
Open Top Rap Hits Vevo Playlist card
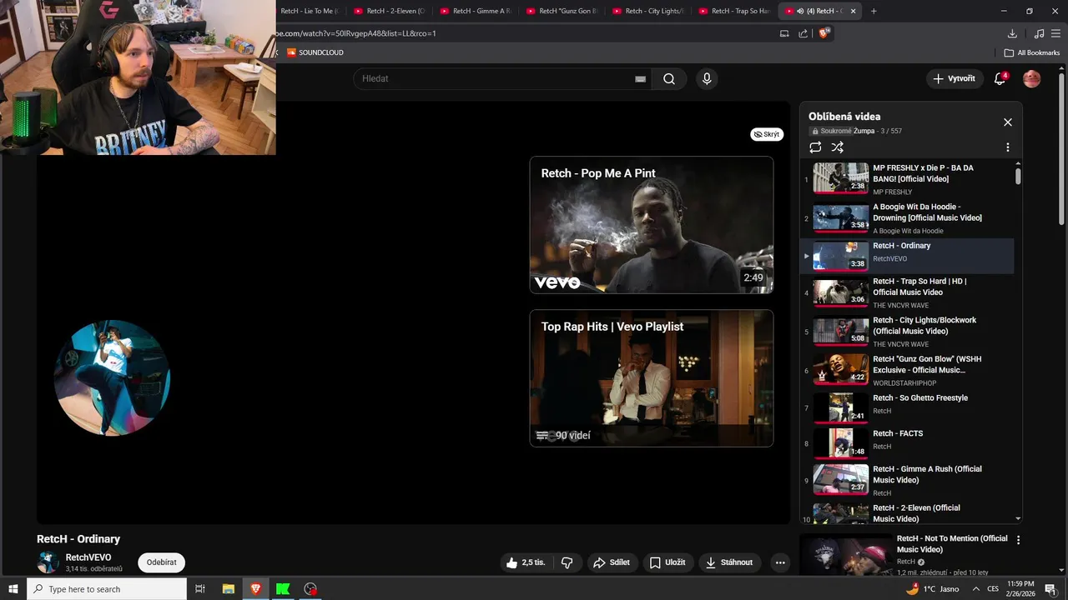click(x=652, y=378)
